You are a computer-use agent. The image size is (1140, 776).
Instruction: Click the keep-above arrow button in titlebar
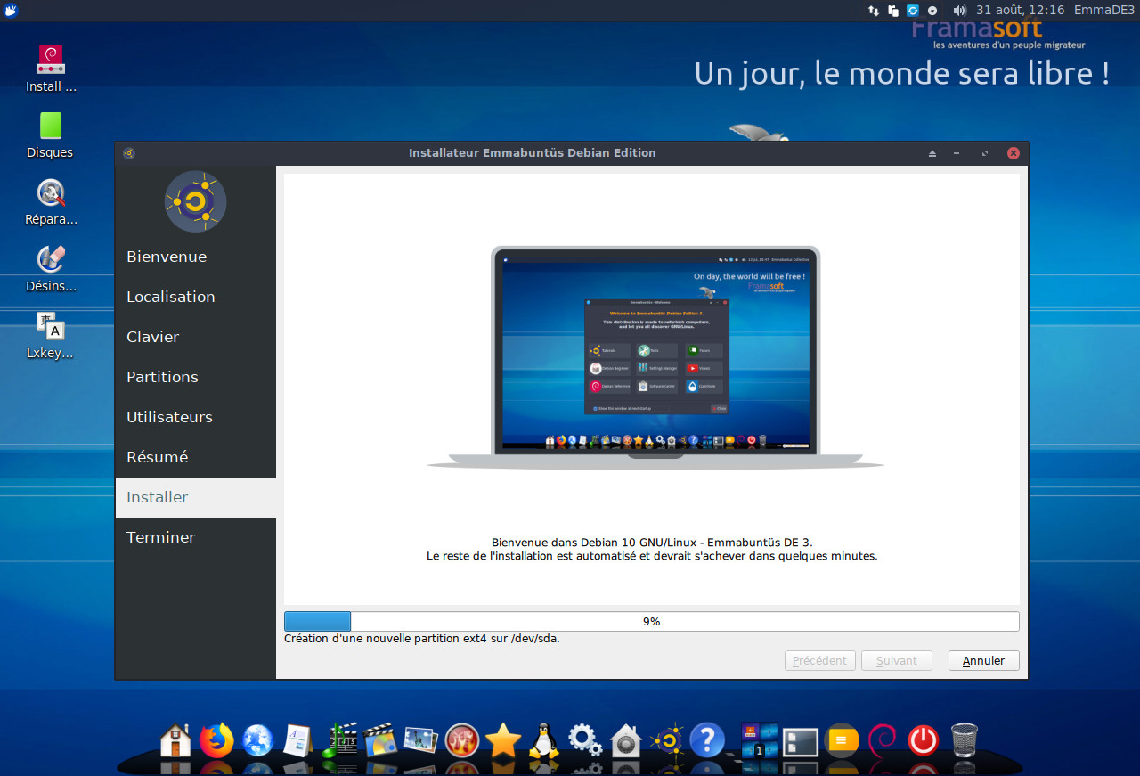coord(932,153)
